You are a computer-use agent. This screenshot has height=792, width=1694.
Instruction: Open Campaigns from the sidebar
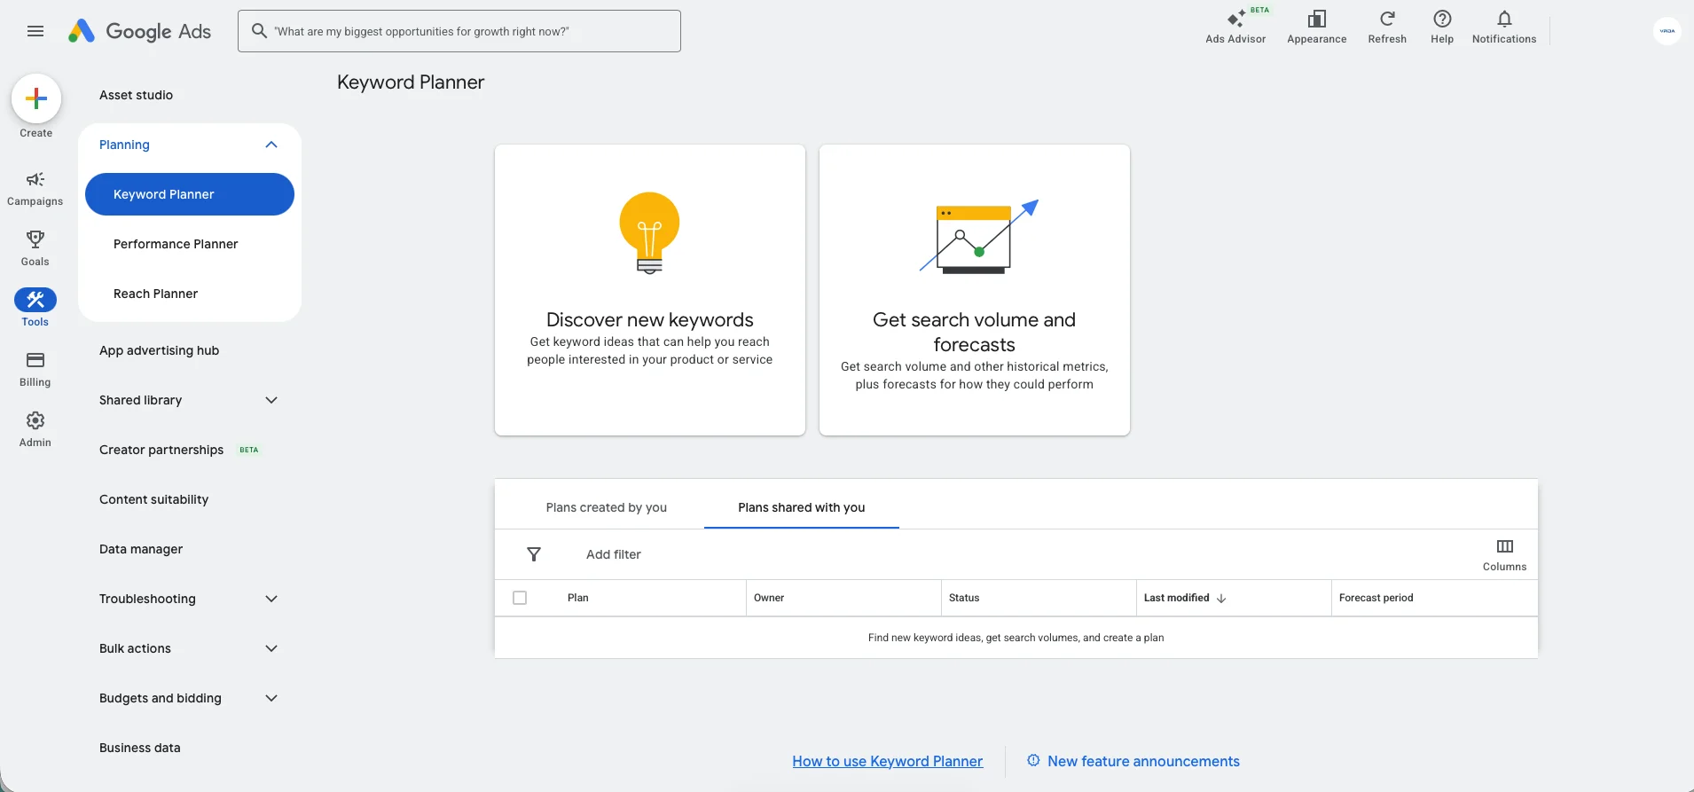tap(35, 189)
